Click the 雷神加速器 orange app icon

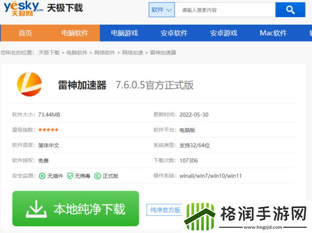coord(30,84)
